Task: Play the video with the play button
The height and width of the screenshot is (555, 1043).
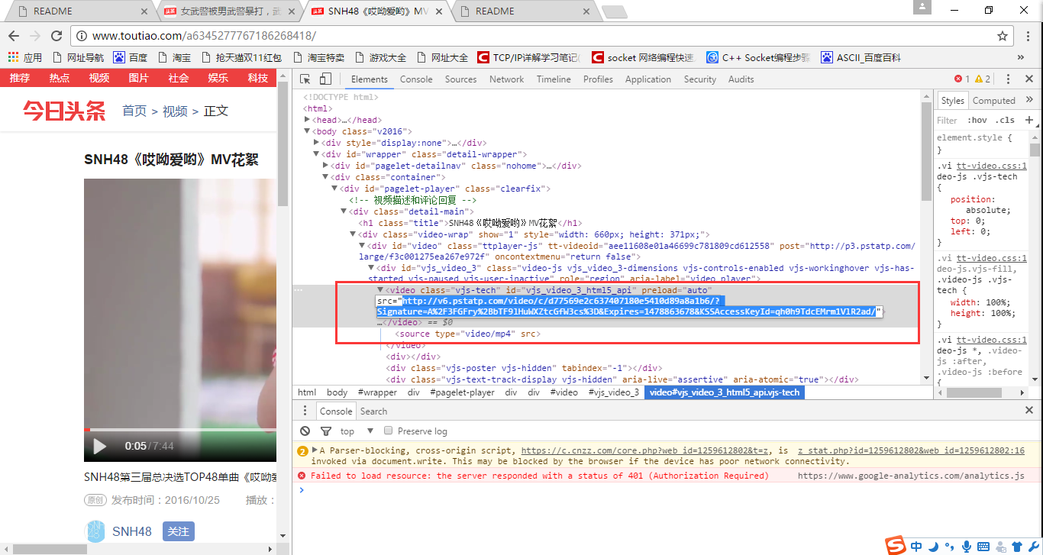Action: (x=99, y=446)
